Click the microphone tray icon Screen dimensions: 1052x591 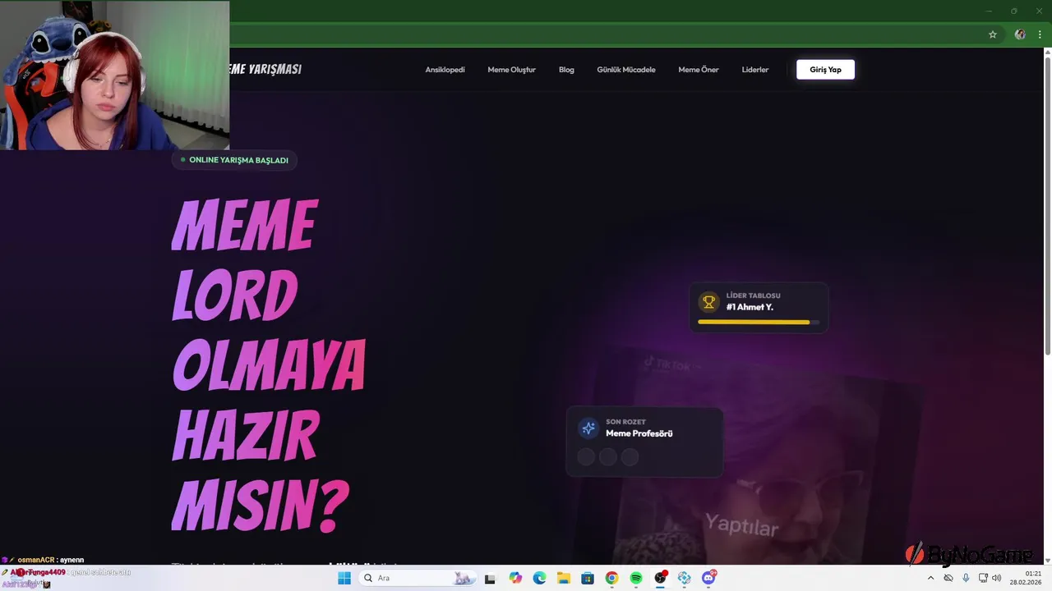click(966, 578)
